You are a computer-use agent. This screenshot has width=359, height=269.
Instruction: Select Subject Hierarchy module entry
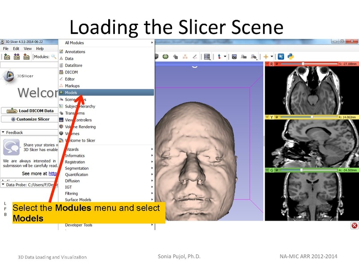(106, 106)
